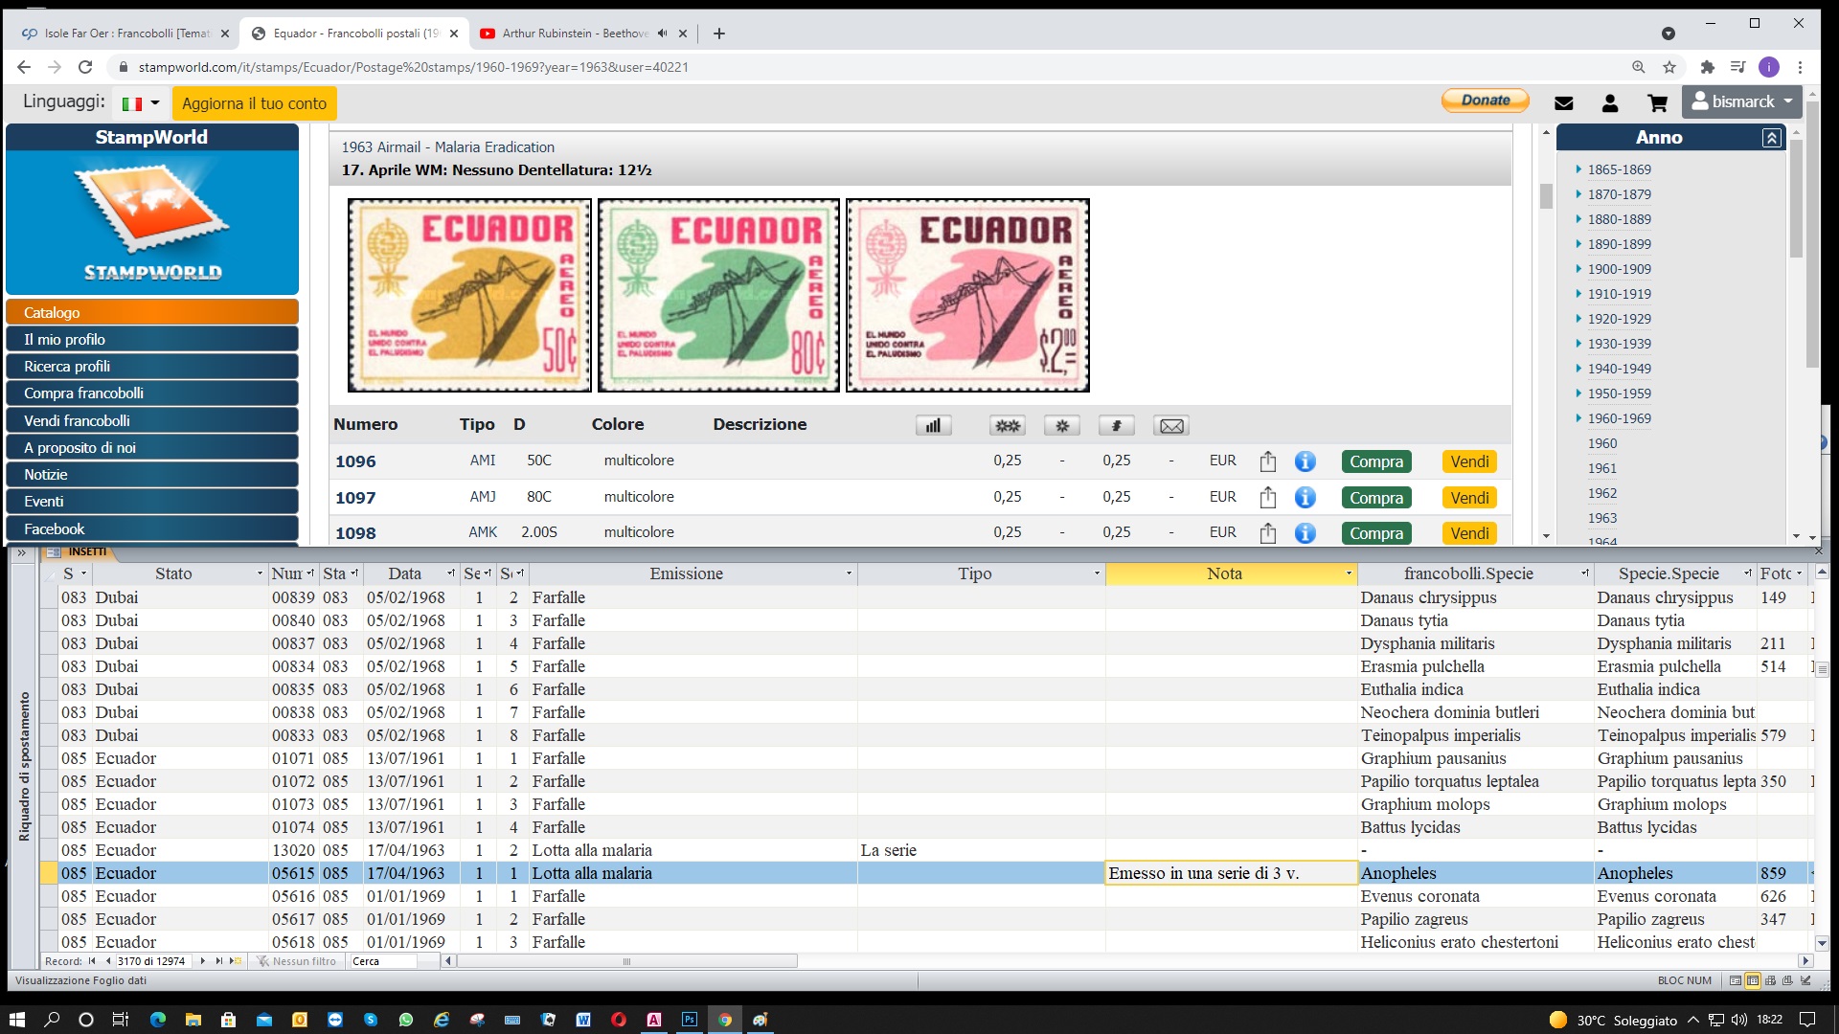Expand the navigation pane with chevron button
This screenshot has width=1839, height=1034.
click(21, 552)
